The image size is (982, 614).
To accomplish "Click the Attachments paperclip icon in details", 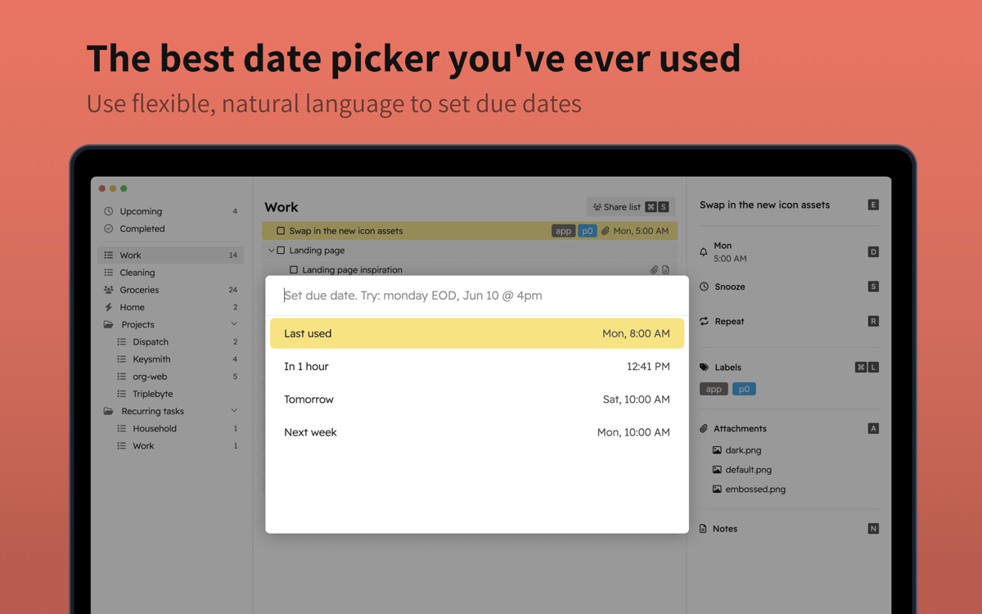I will (704, 429).
